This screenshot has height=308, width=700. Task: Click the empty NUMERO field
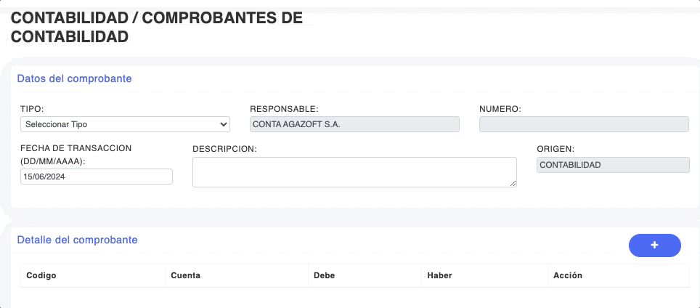coord(583,124)
